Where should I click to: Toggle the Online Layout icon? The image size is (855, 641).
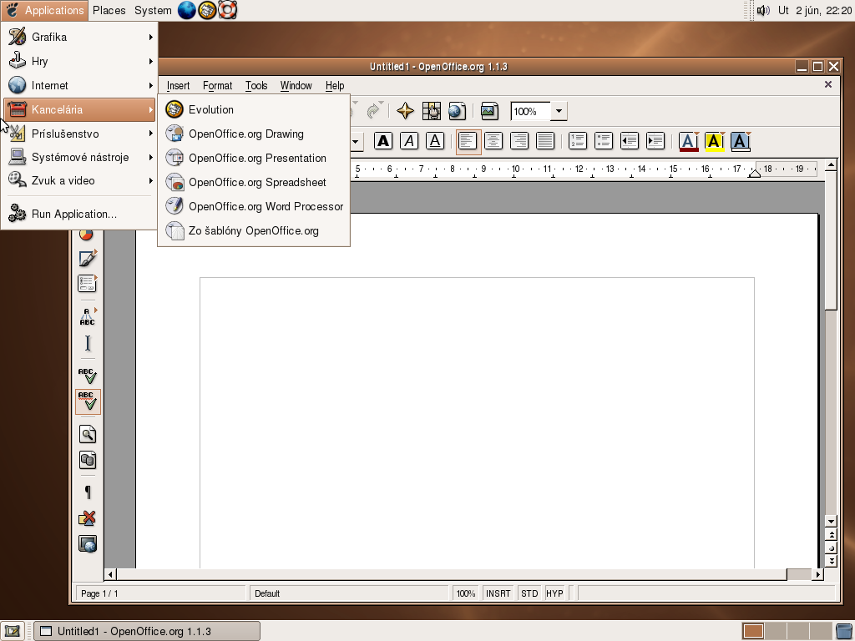(x=87, y=543)
